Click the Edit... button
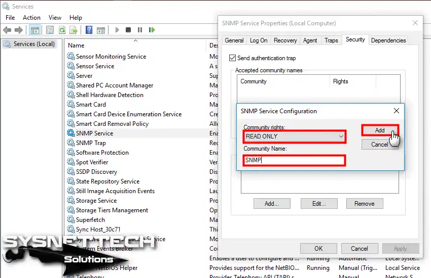This screenshot has width=431, height=278. click(319, 204)
